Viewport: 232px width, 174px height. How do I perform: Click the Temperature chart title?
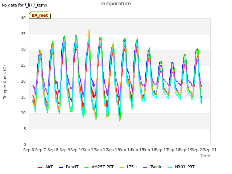coord(116,4)
